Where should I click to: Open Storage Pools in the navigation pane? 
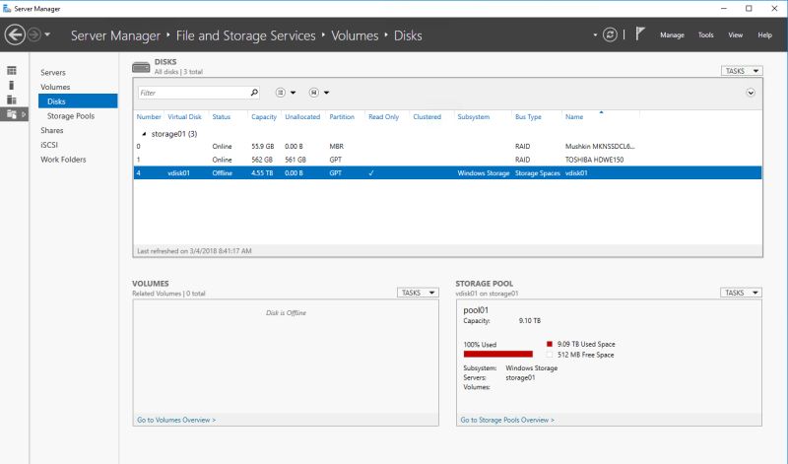point(71,115)
